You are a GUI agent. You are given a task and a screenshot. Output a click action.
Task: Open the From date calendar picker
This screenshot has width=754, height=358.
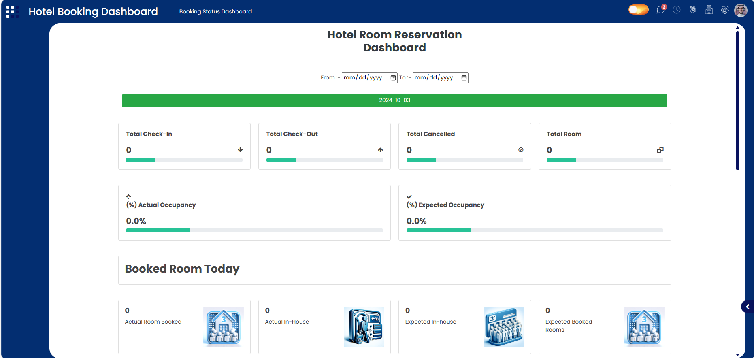click(393, 78)
